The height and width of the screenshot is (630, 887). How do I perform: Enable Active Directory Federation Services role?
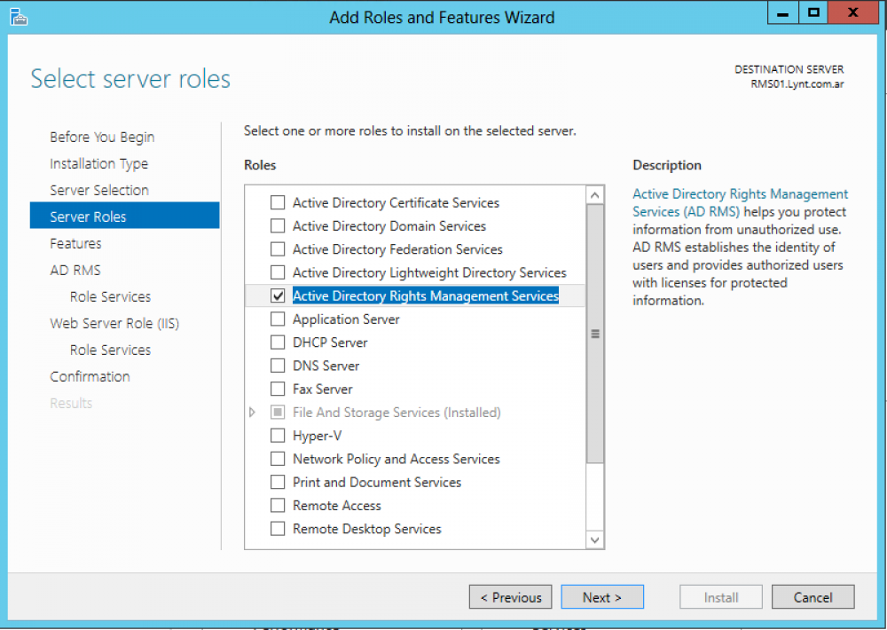point(278,249)
